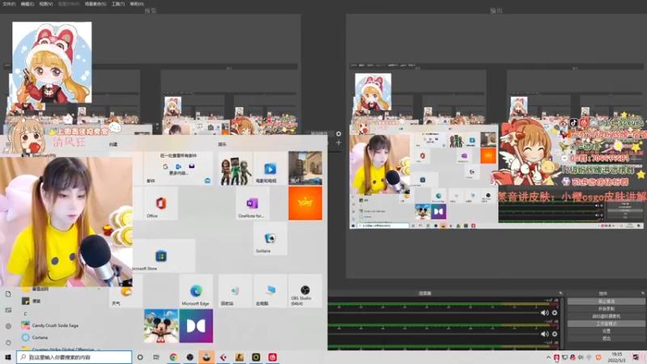Open the 文件(F) menu in OBS

pyautogui.click(x=9, y=4)
